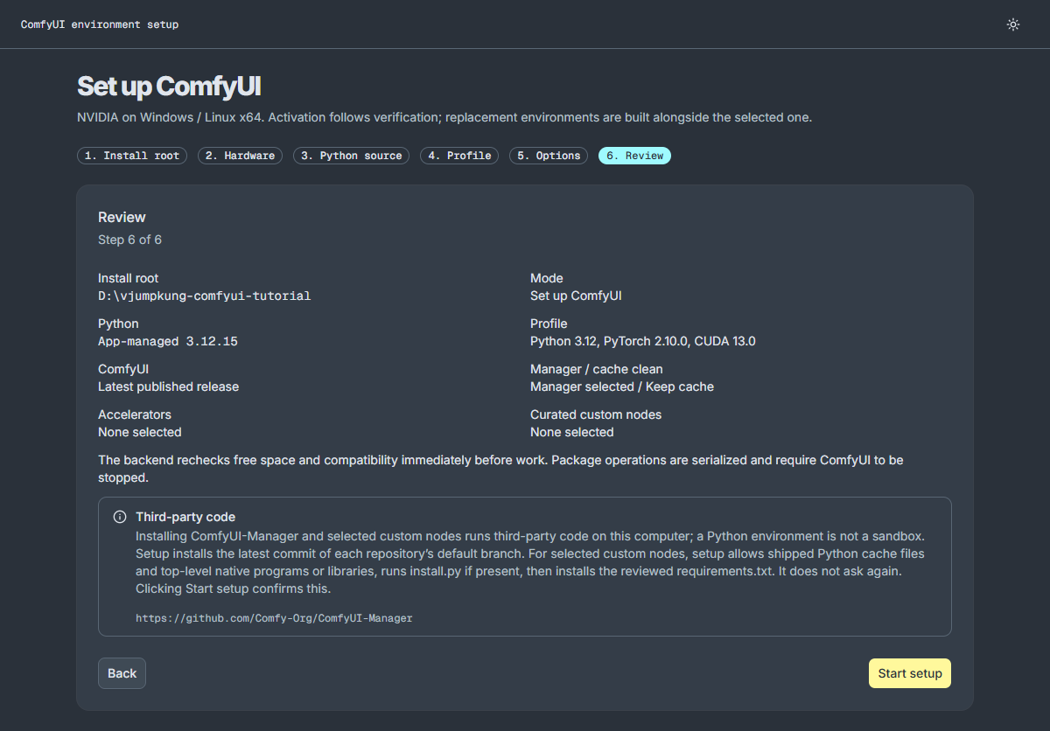
Task: Click the Latest published release value
Action: 168,386
